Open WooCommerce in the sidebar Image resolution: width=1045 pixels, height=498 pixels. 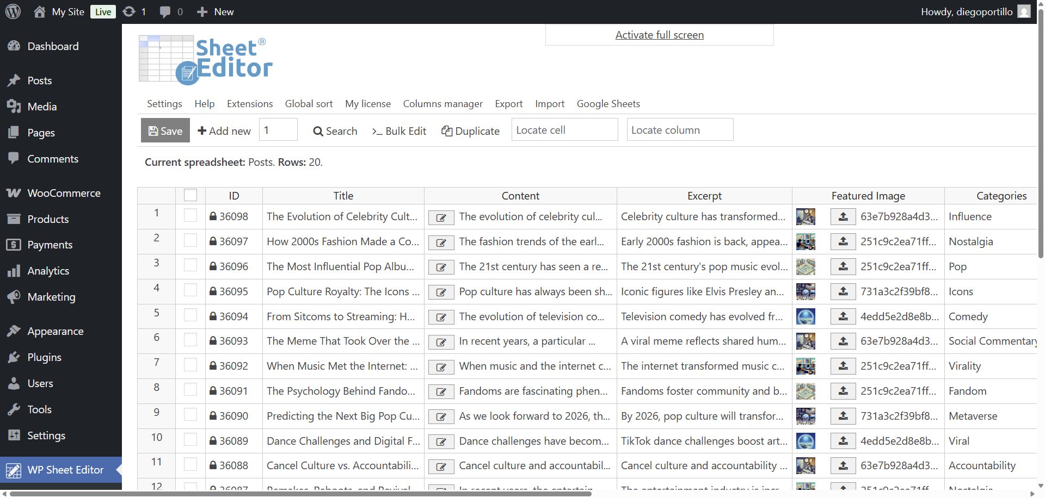(x=64, y=193)
